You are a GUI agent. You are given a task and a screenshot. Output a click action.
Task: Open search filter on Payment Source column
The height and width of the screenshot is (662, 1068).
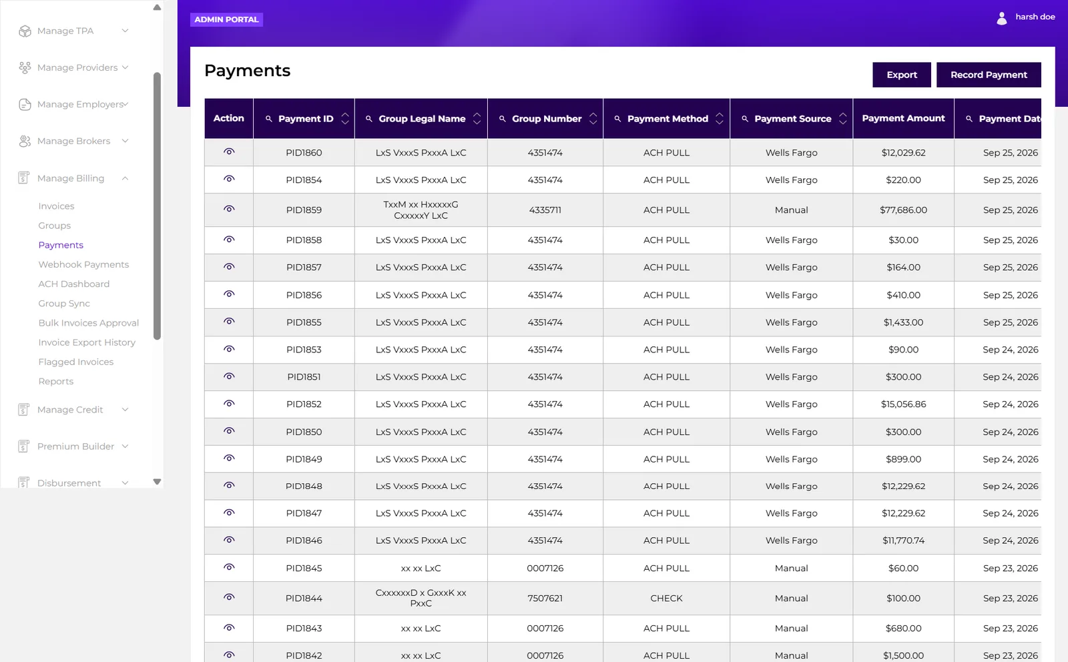[x=745, y=119]
